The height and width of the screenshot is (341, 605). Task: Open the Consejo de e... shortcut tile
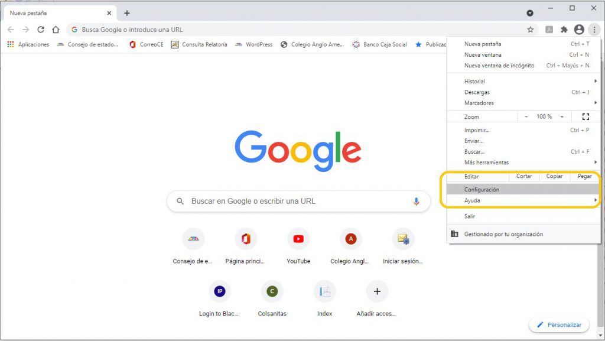coord(193,246)
